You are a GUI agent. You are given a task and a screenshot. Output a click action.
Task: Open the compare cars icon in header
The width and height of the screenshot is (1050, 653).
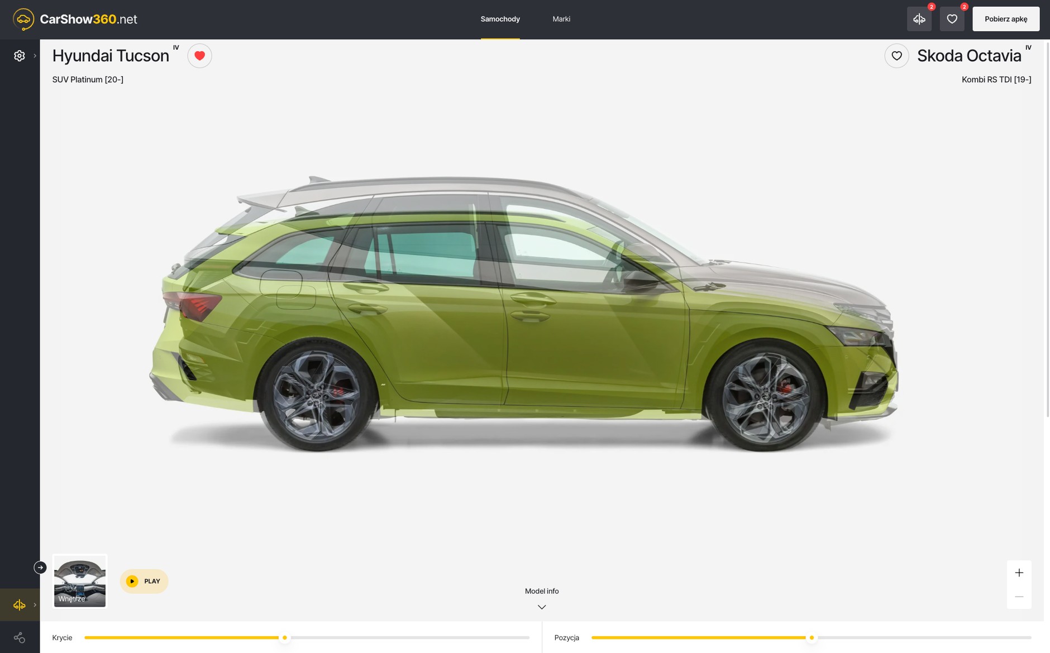pyautogui.click(x=919, y=19)
